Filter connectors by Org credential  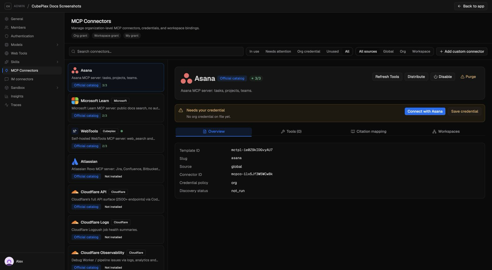point(309,52)
